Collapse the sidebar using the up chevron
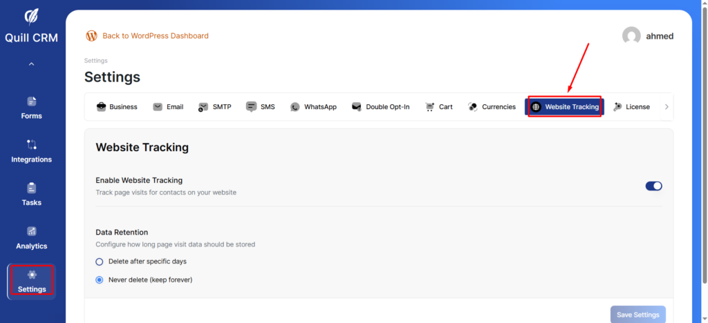 click(x=32, y=64)
